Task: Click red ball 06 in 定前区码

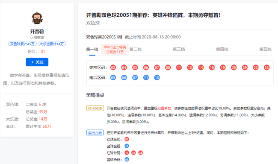Action: pos(146,67)
